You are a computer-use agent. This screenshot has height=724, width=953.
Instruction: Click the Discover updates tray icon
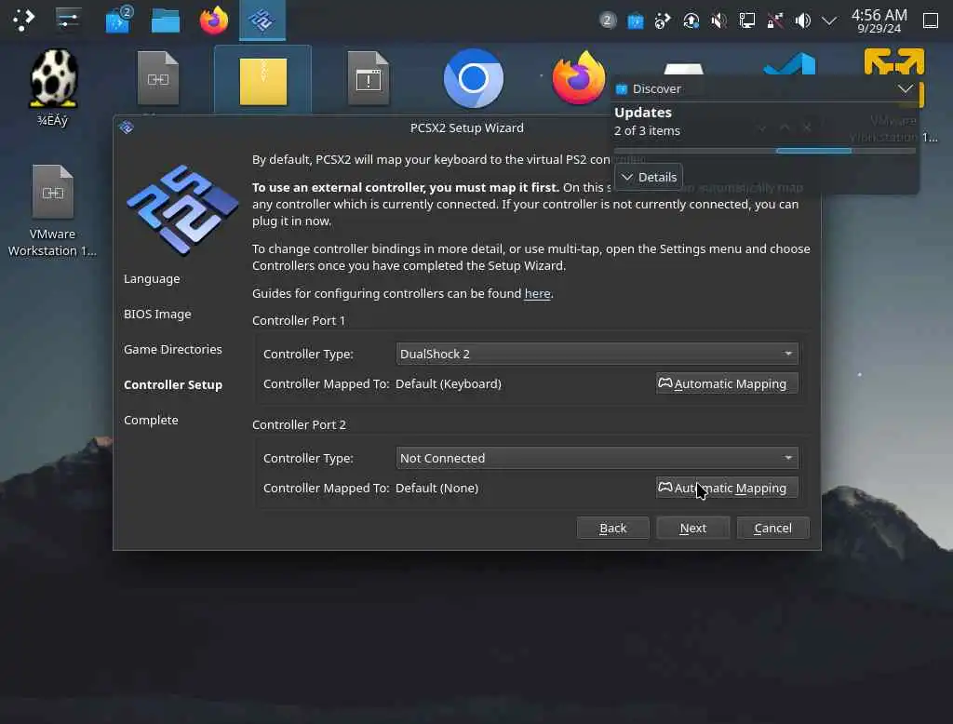coord(635,21)
